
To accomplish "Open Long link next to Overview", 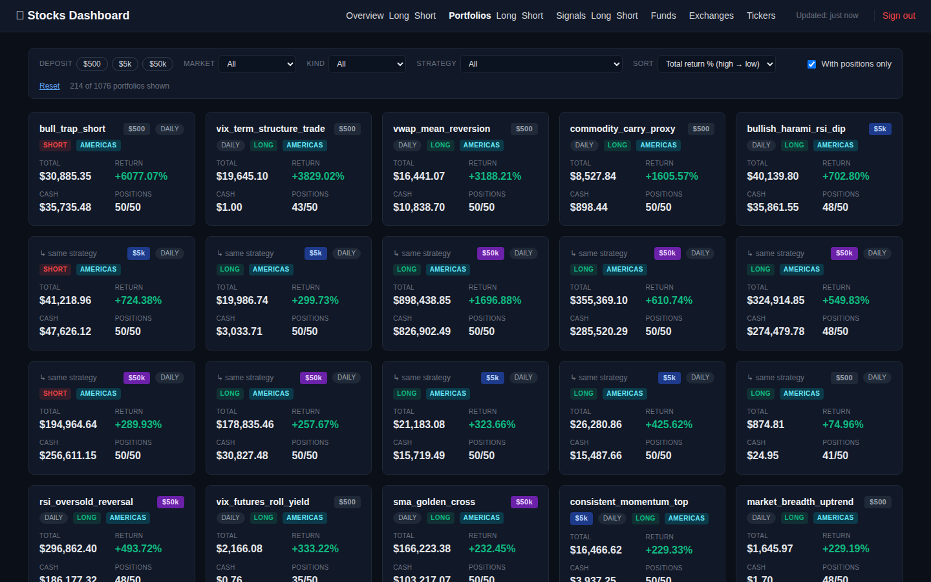I will [x=399, y=16].
